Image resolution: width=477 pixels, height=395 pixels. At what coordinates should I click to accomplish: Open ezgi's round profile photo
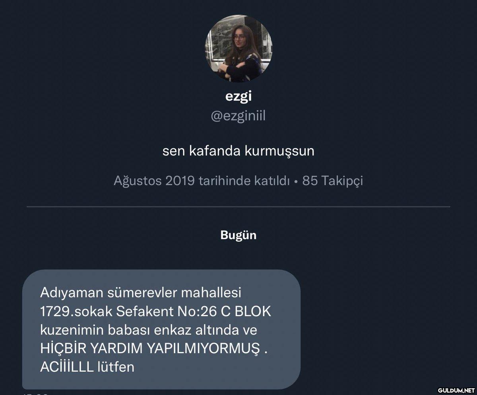pyautogui.click(x=238, y=49)
